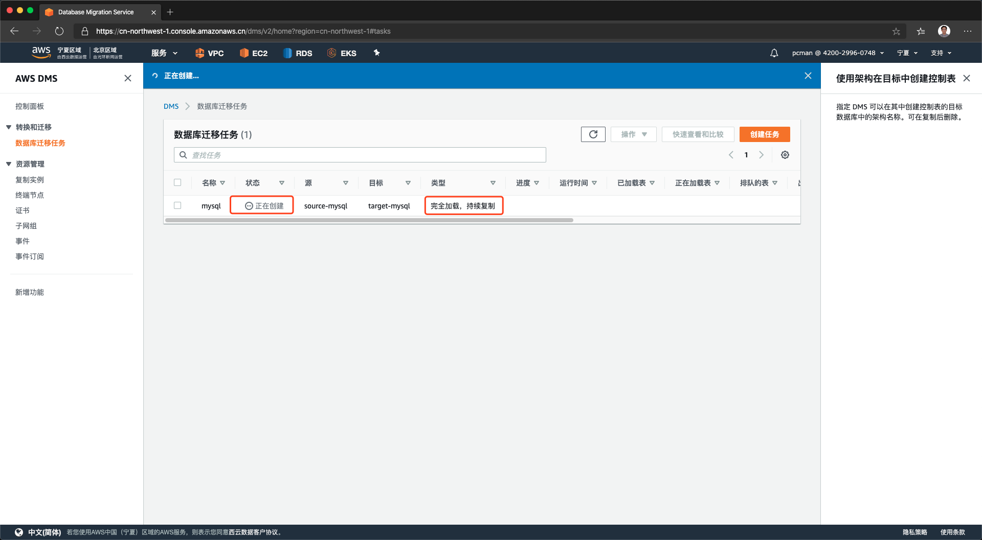This screenshot has width=982, height=540.
Task: Click the table horizontal scrollbar
Action: (368, 221)
